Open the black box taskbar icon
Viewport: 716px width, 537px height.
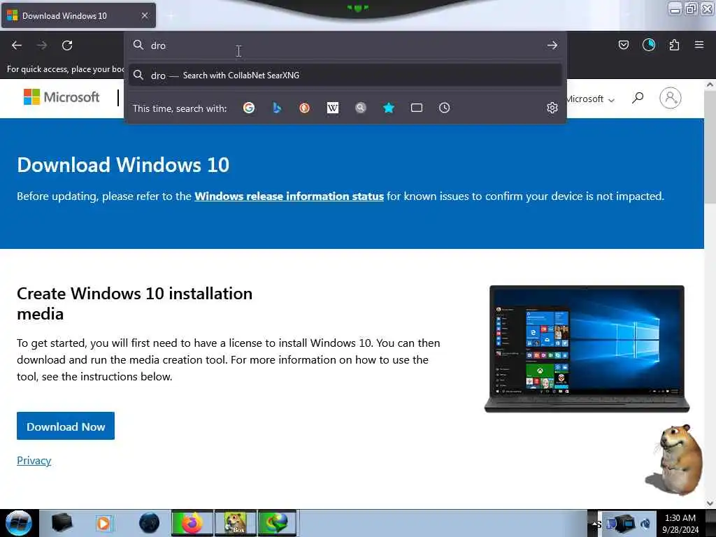click(62, 523)
